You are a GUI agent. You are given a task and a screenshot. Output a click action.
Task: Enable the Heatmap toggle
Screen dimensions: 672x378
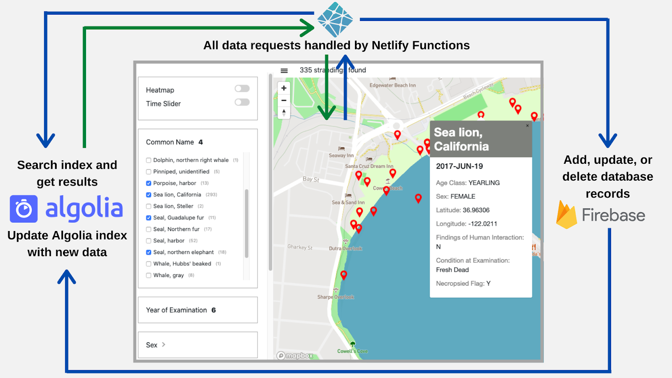[x=242, y=89]
